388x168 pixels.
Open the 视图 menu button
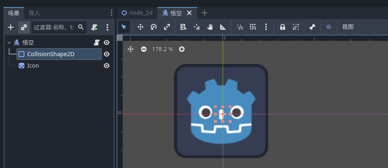(x=348, y=27)
